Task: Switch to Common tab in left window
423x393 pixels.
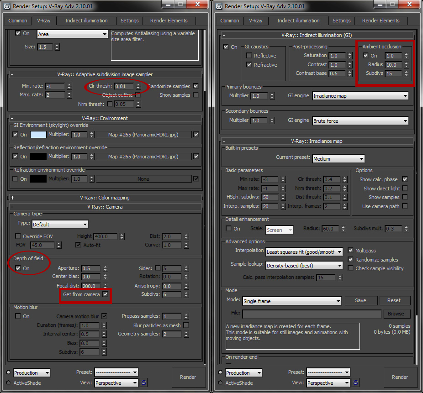Action: [17, 21]
